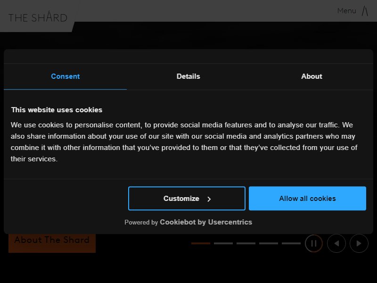The image size is (377, 283).
Task: Switch to the About tab
Action: pyautogui.click(x=311, y=76)
